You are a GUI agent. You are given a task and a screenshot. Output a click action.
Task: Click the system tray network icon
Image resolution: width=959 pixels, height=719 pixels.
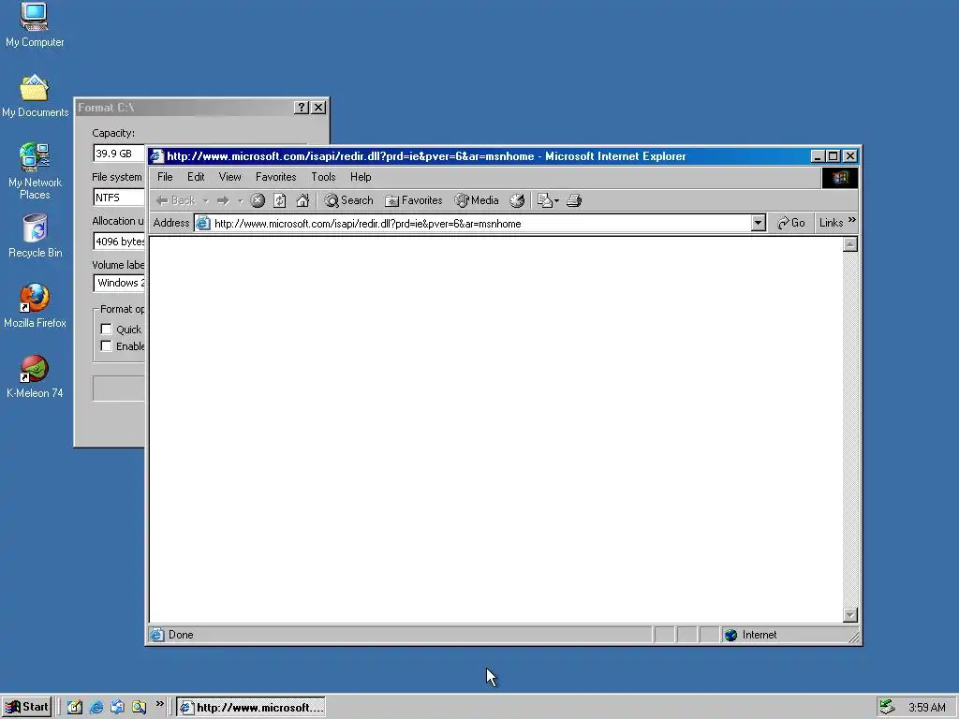point(887,708)
